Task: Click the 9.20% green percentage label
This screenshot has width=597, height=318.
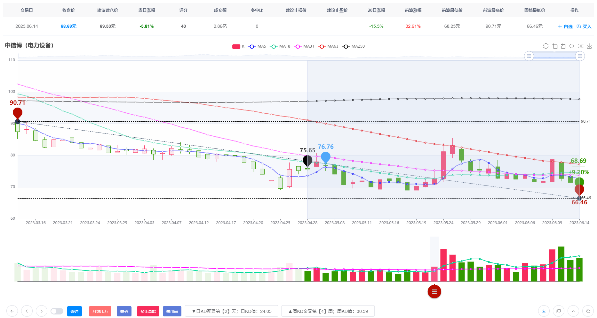Action: coord(580,172)
